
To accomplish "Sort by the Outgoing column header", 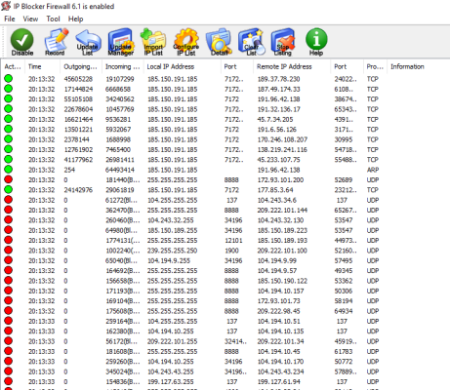I will click(x=80, y=66).
